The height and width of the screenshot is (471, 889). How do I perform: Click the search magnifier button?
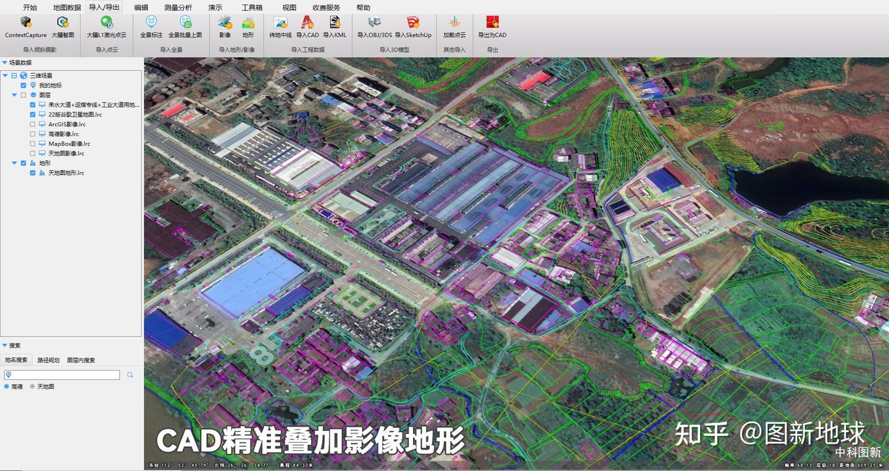click(130, 375)
